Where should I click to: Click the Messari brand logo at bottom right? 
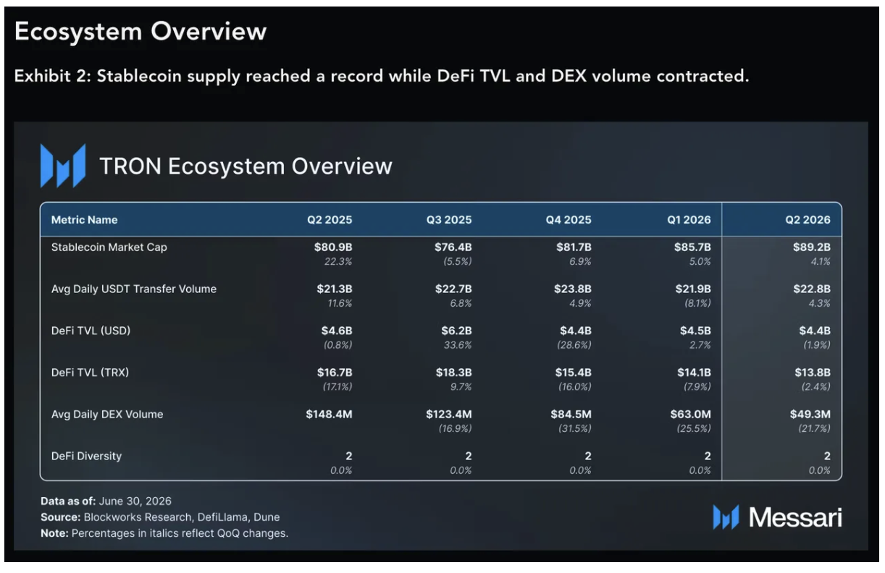coord(777,517)
